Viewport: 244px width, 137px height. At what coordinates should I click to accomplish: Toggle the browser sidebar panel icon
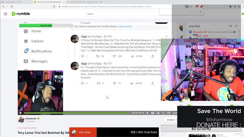(x=239, y=6)
